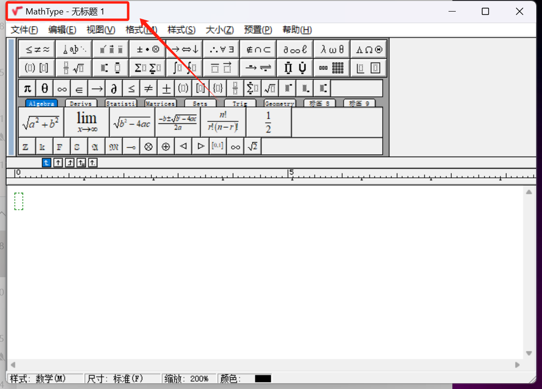The height and width of the screenshot is (389, 542).
Task: Select the decimal-aligned tab stop
Action: click(x=93, y=162)
